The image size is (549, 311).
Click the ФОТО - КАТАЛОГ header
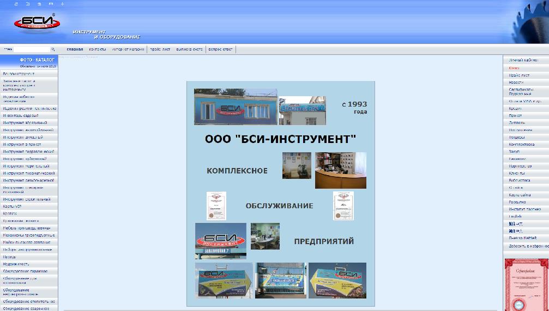coord(37,60)
